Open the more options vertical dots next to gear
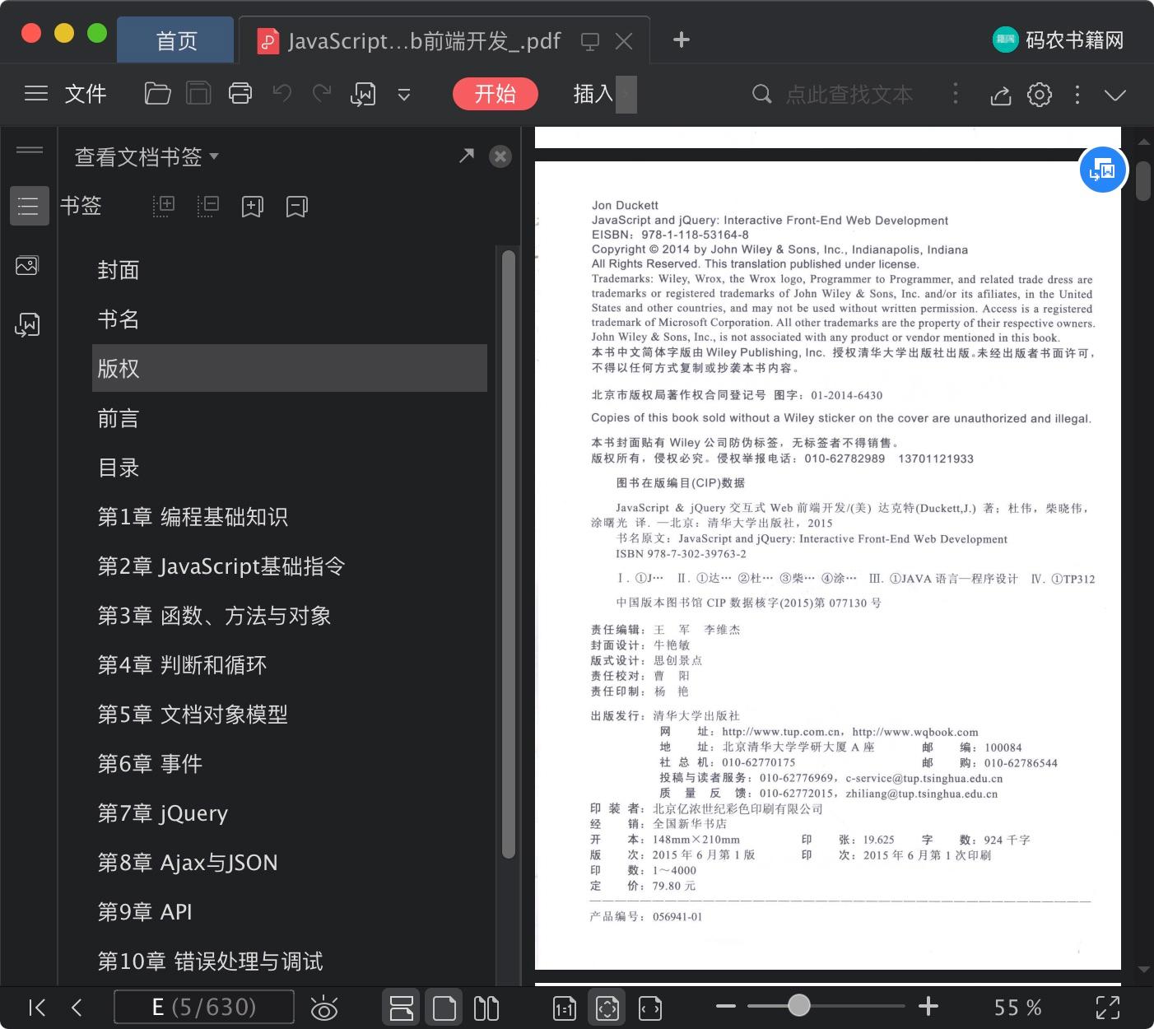 1077,95
